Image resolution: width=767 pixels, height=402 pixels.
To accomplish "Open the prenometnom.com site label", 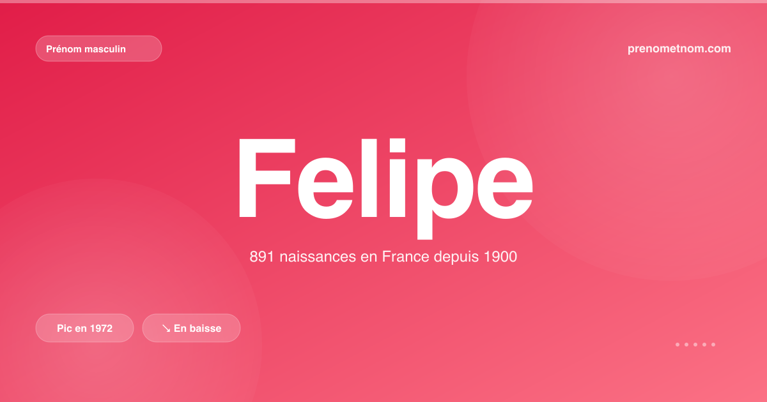I will (x=679, y=48).
